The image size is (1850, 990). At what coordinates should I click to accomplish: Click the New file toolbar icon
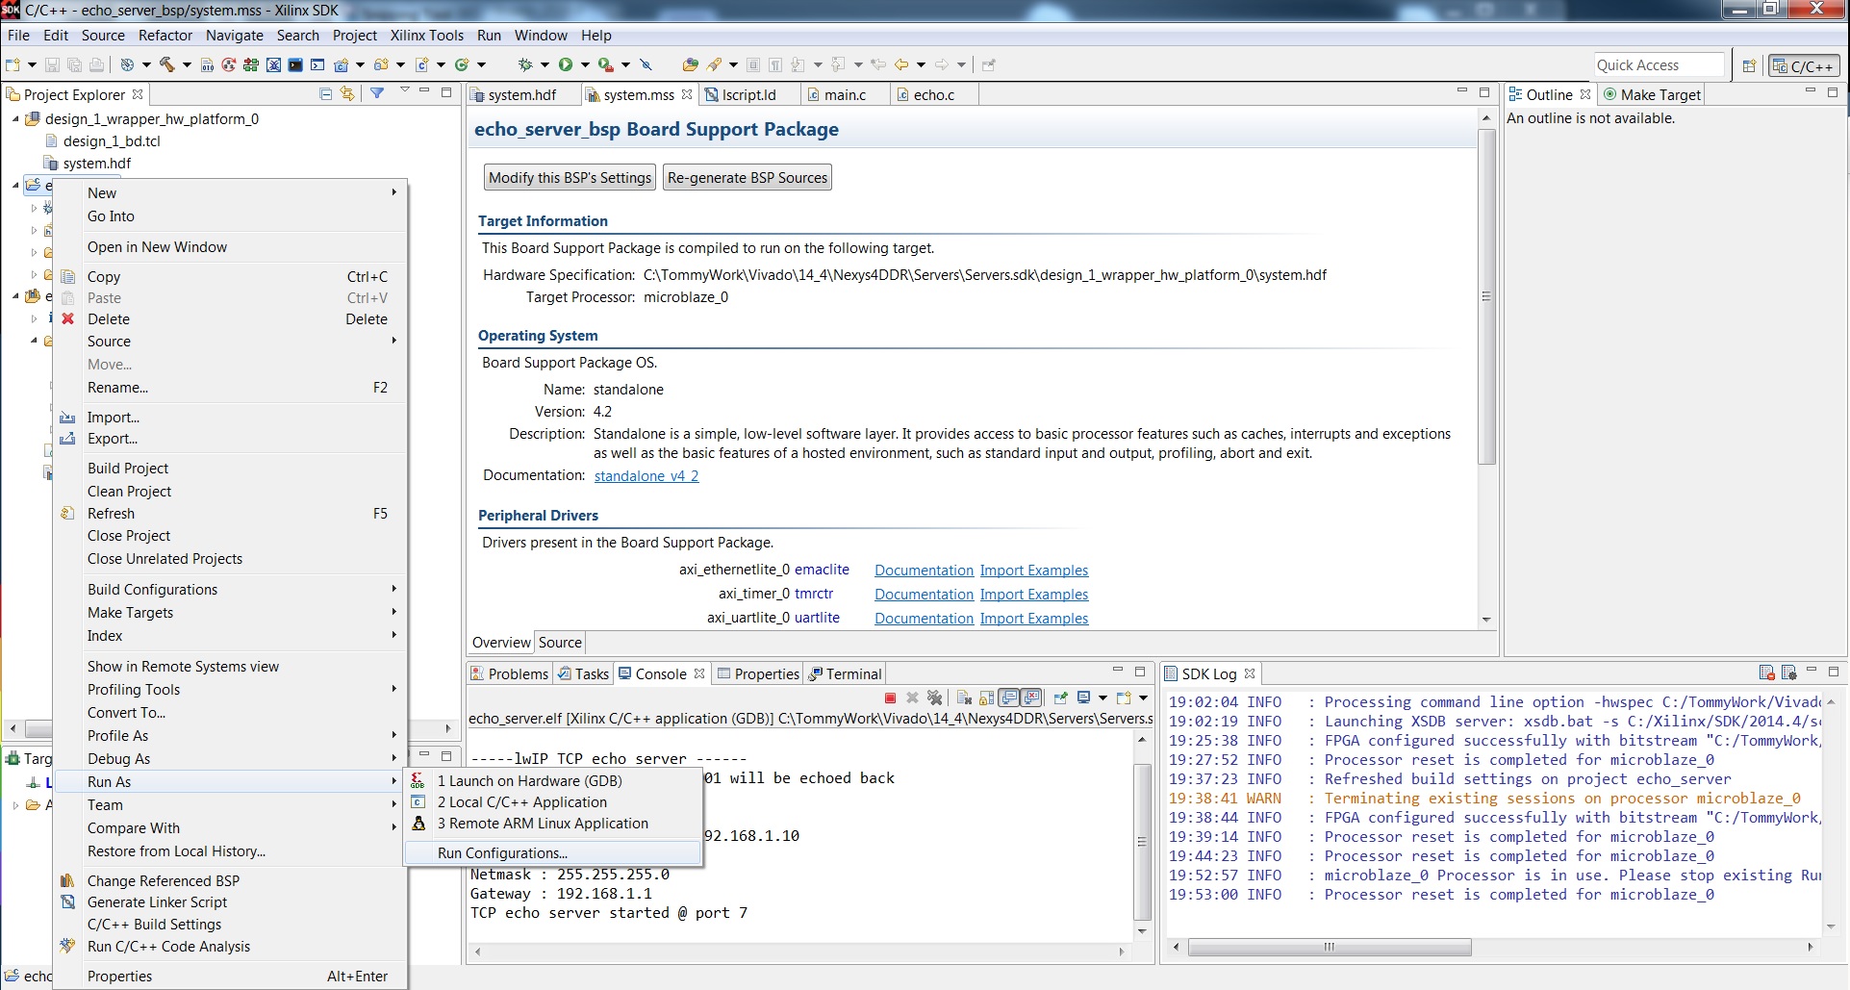point(13,64)
